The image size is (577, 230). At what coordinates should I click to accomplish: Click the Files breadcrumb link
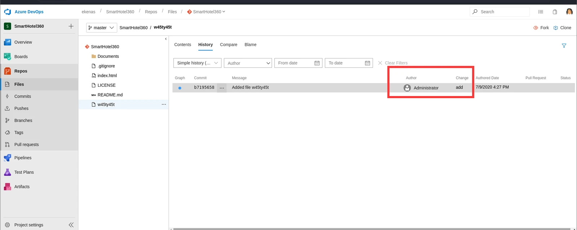172,12
